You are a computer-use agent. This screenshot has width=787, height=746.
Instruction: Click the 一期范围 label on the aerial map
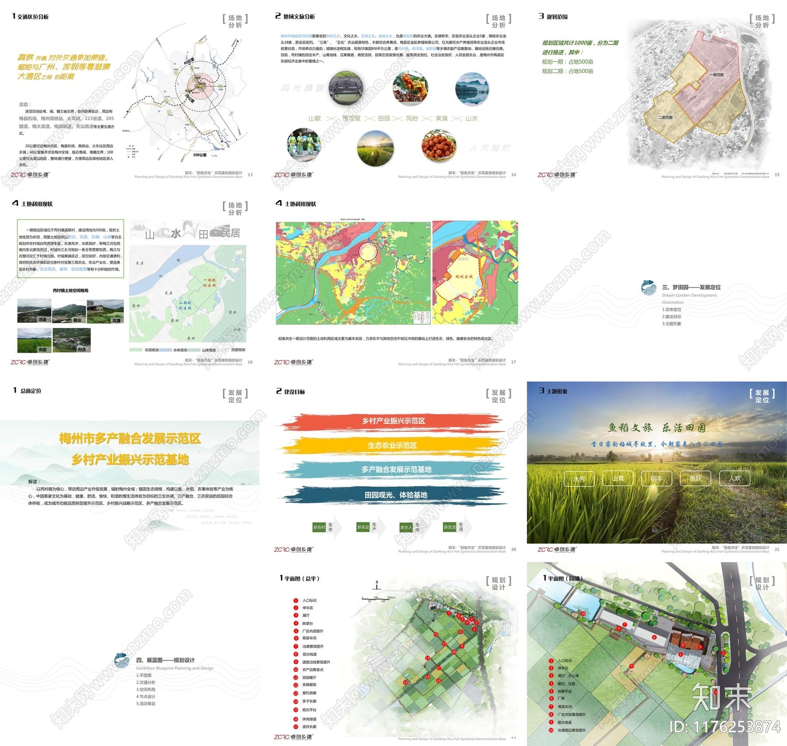[716, 75]
